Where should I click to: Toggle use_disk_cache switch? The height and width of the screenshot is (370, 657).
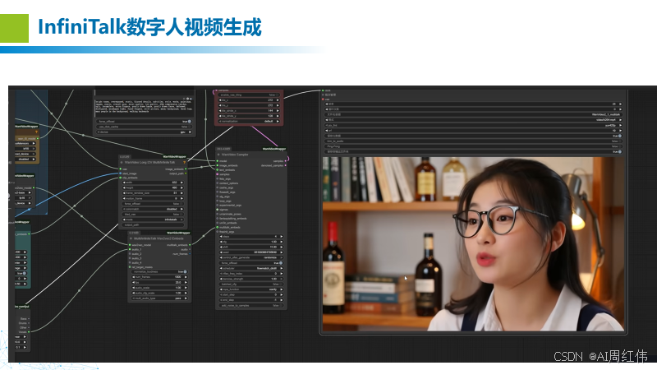pos(144,127)
